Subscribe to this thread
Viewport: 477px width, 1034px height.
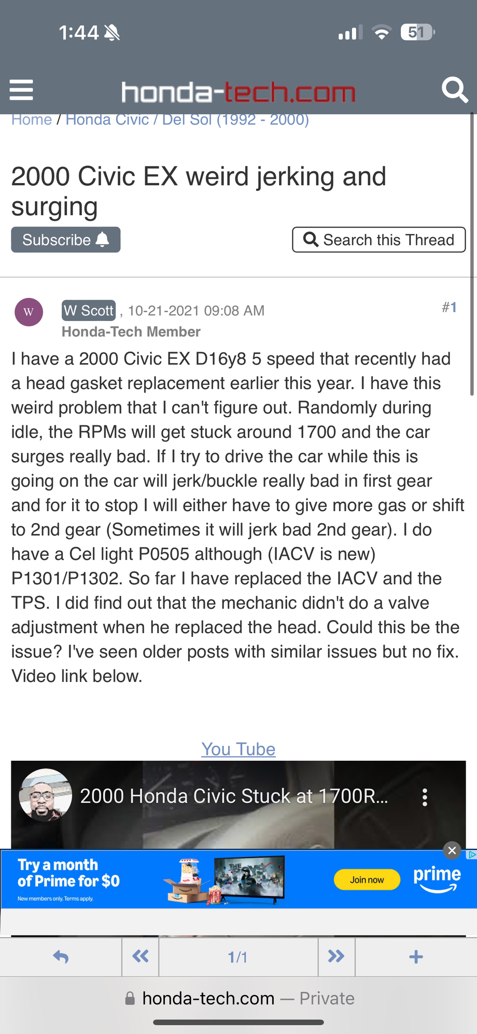pos(66,240)
